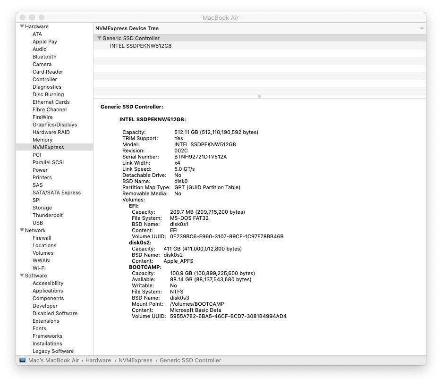Image resolution: width=442 pixels, height=385 pixels.
Task: Open Disabled Software in the sidebar
Action: tap(55, 313)
